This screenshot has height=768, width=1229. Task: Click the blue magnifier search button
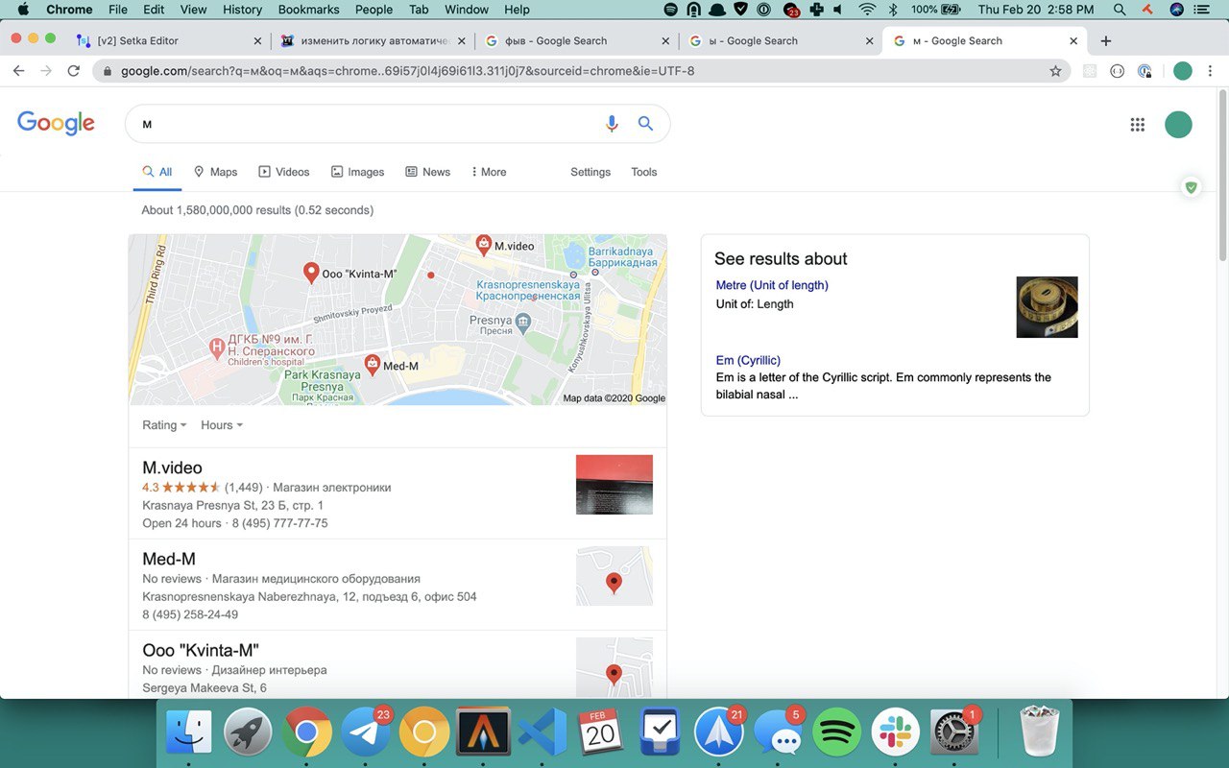pos(645,124)
